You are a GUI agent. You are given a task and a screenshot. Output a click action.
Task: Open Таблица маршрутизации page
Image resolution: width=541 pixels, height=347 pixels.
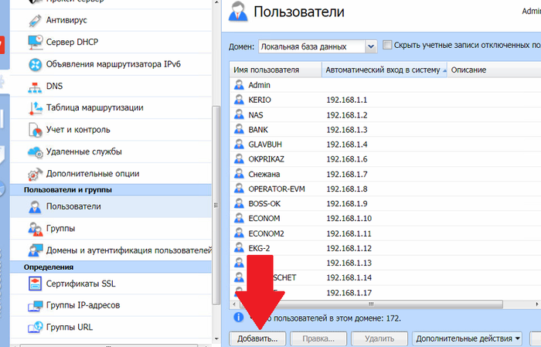click(x=94, y=107)
